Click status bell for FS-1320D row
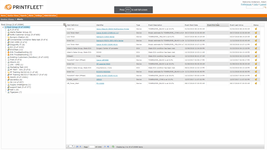The height and width of the screenshot is (150, 267). [256, 83]
